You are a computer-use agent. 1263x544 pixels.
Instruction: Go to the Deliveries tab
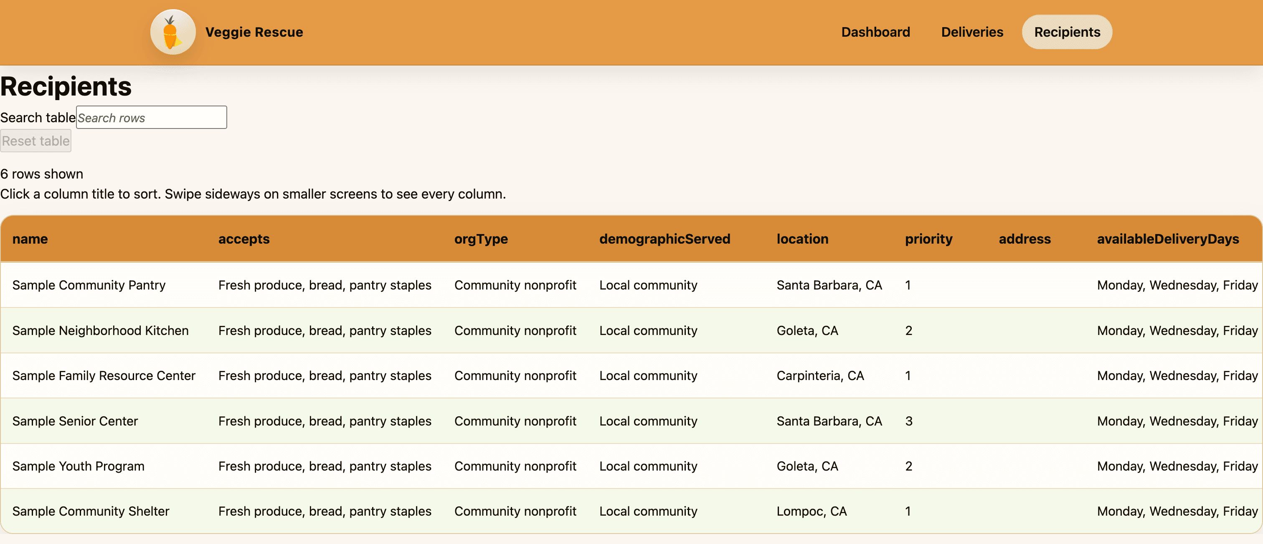[972, 32]
